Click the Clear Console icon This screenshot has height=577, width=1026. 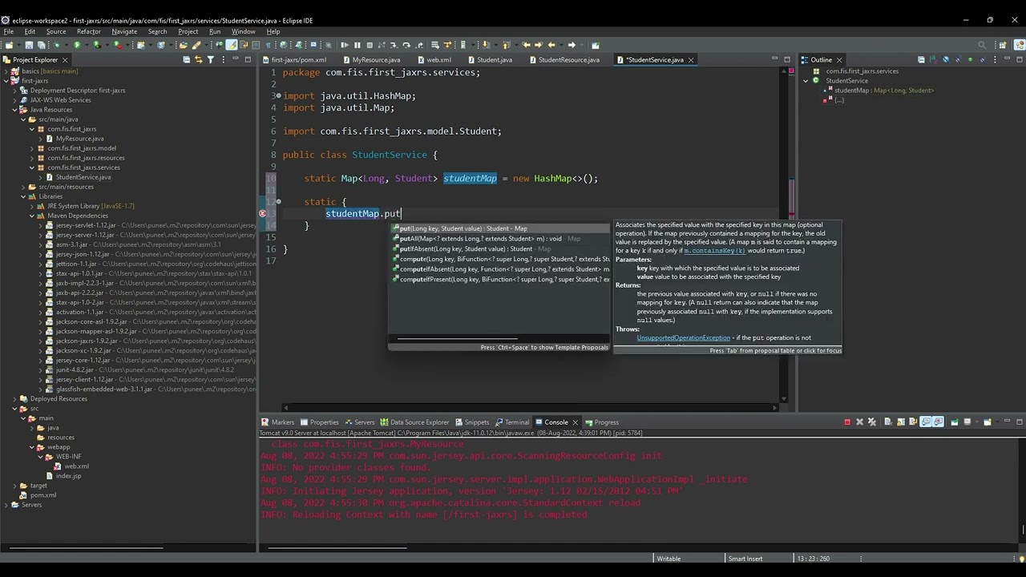click(887, 422)
